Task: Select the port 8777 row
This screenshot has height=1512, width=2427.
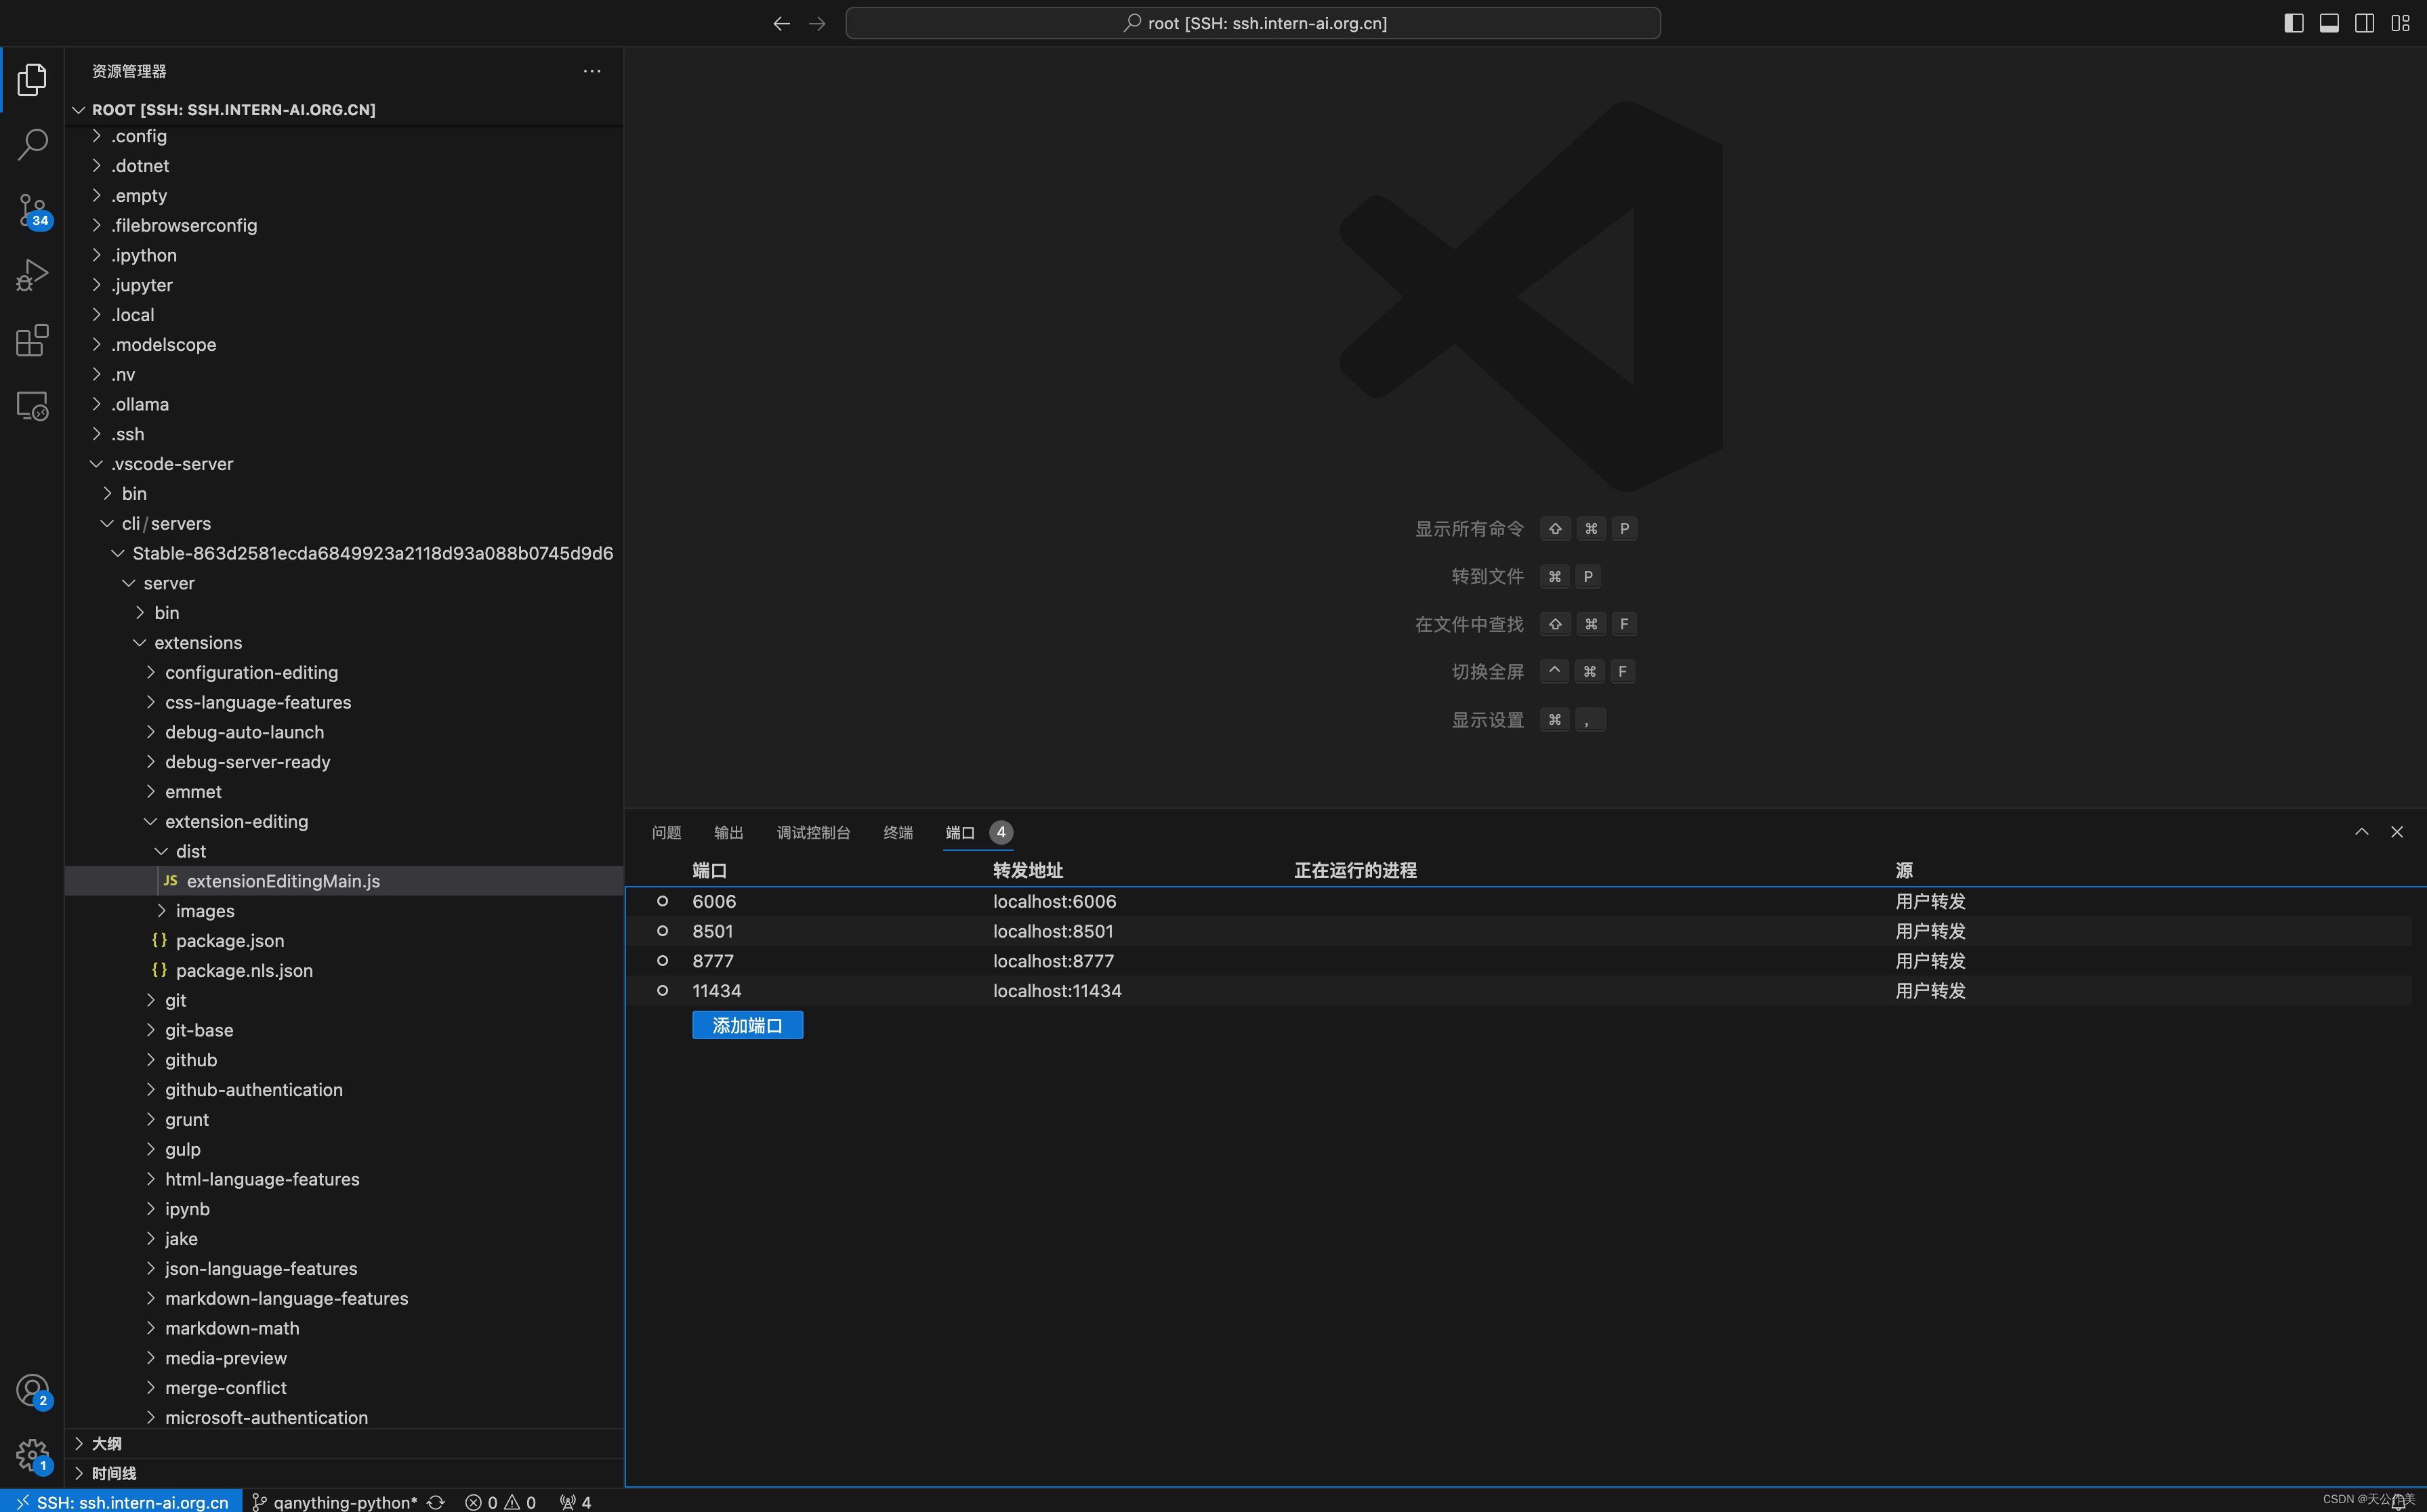Action: click(x=1518, y=961)
